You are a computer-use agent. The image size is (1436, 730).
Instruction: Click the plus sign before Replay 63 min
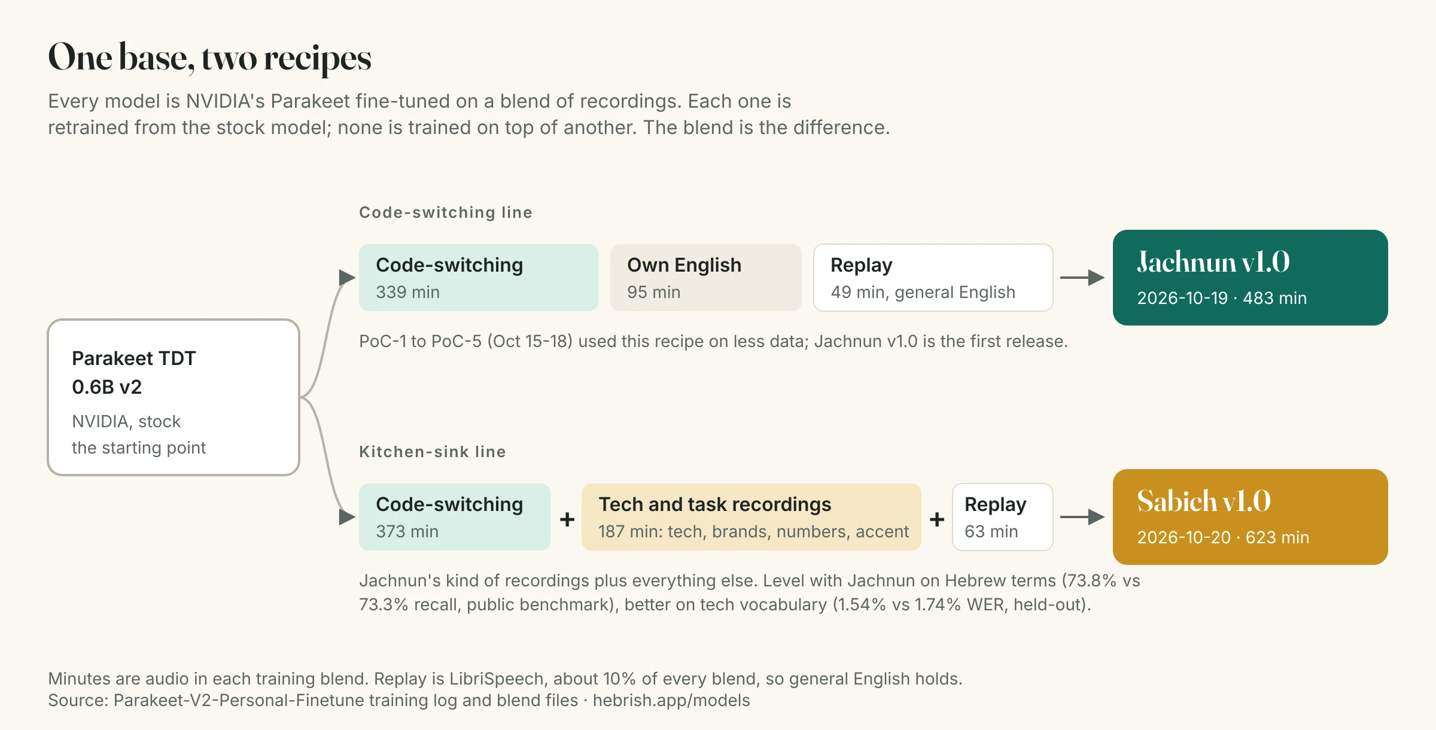point(937,519)
